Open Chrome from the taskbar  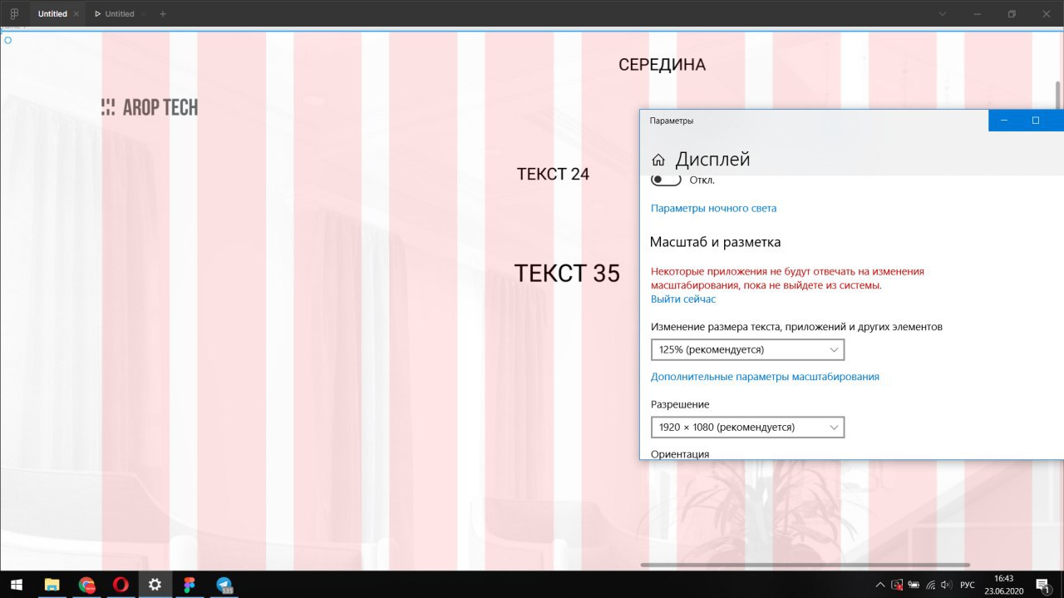(x=86, y=585)
